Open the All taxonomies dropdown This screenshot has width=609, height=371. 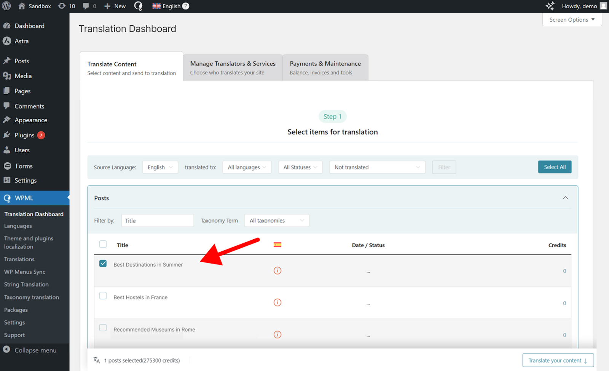point(277,221)
